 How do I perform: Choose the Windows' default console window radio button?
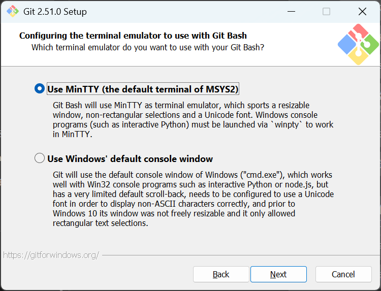[x=40, y=158]
